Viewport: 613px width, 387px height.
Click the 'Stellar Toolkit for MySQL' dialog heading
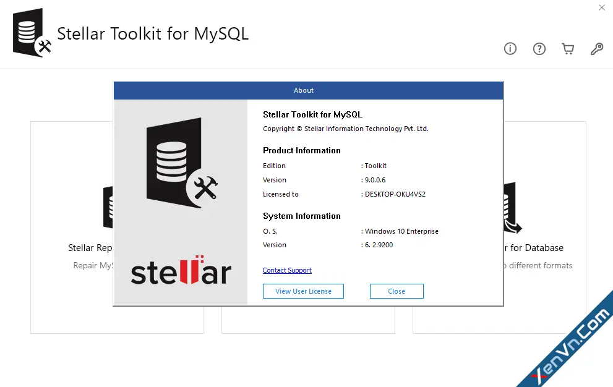tap(312, 114)
